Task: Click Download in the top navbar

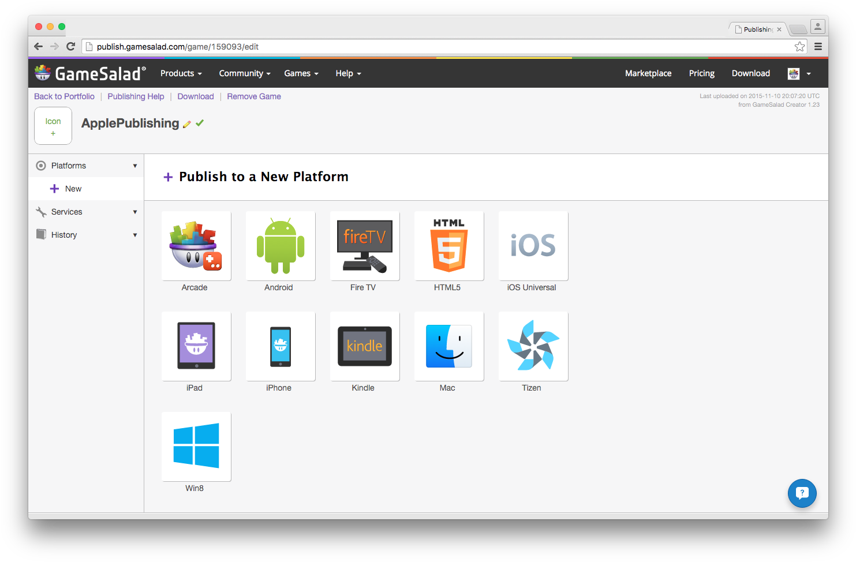Action: point(751,73)
